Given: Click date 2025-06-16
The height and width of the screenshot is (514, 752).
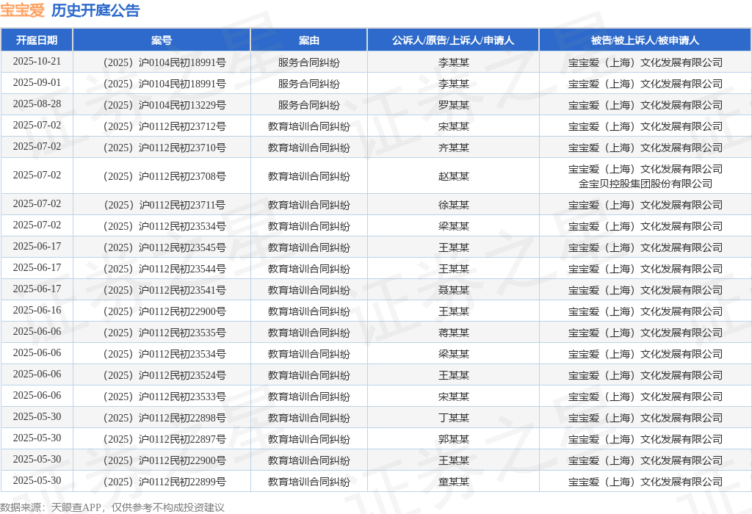Looking at the screenshot, I should pyautogui.click(x=37, y=310).
